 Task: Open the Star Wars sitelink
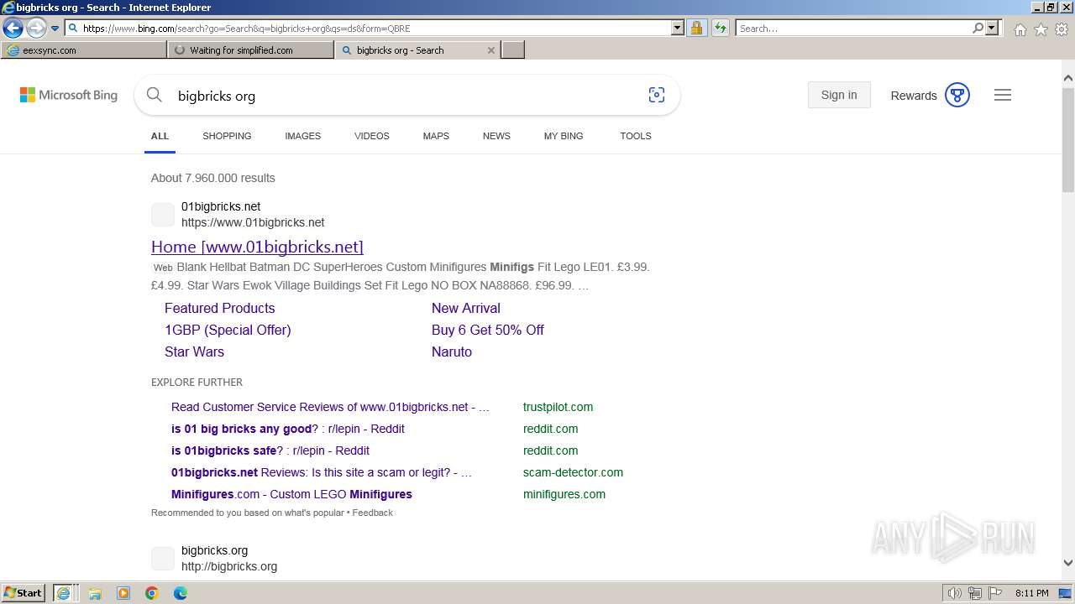pyautogui.click(x=194, y=351)
